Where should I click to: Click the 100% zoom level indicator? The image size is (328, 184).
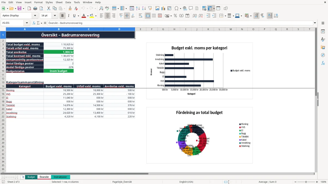323,182
